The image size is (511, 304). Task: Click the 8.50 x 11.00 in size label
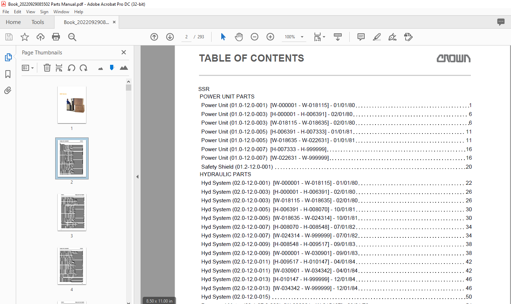[159, 301]
